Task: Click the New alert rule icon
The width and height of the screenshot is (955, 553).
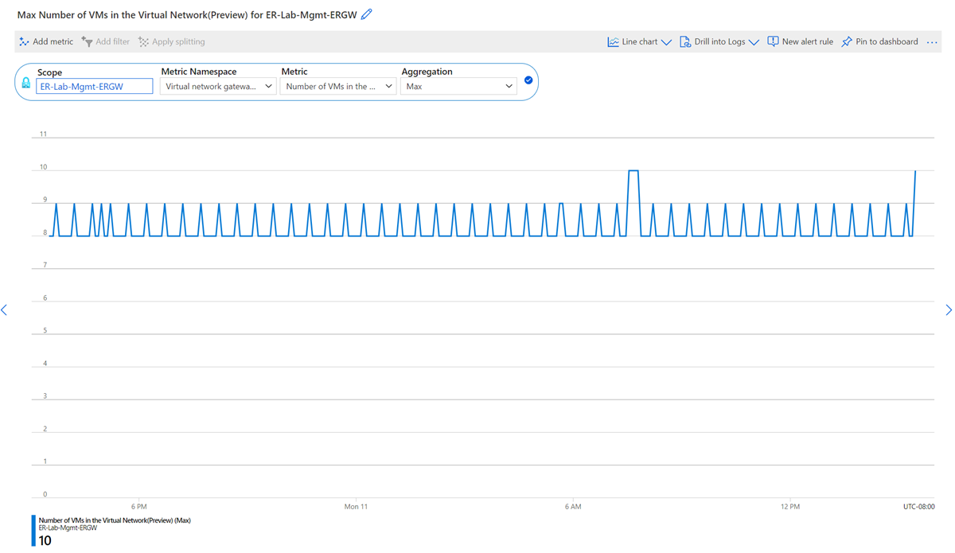Action: [x=773, y=41]
